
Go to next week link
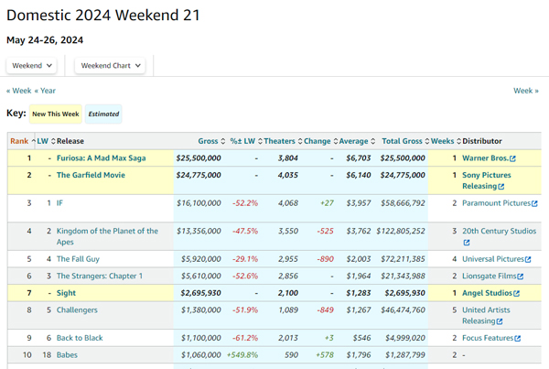coord(526,91)
